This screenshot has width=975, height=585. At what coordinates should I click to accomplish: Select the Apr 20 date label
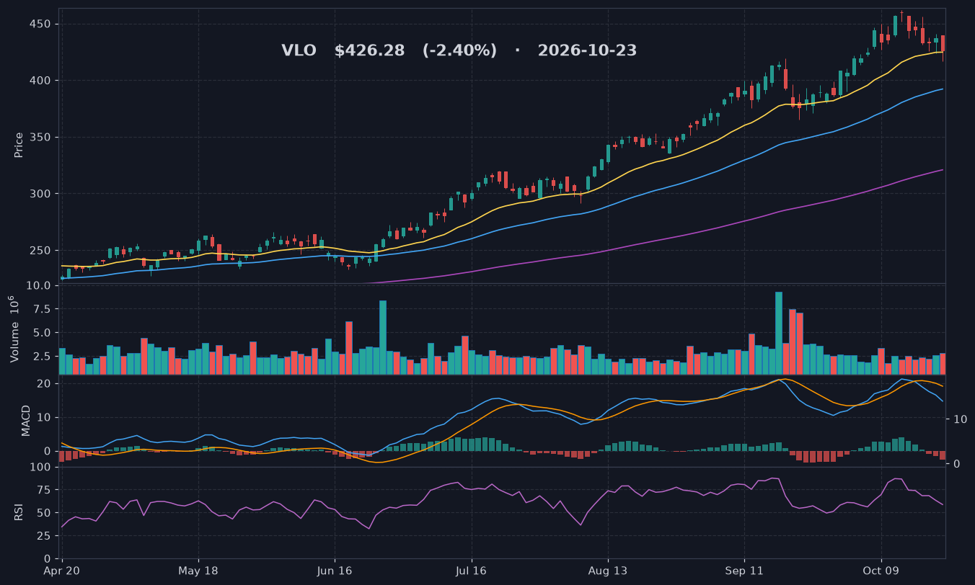63,570
